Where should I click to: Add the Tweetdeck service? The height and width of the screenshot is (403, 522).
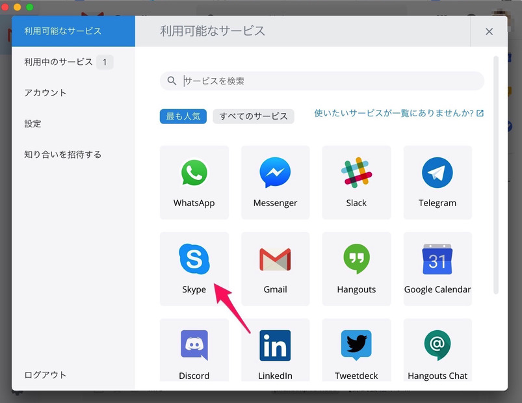point(356,350)
